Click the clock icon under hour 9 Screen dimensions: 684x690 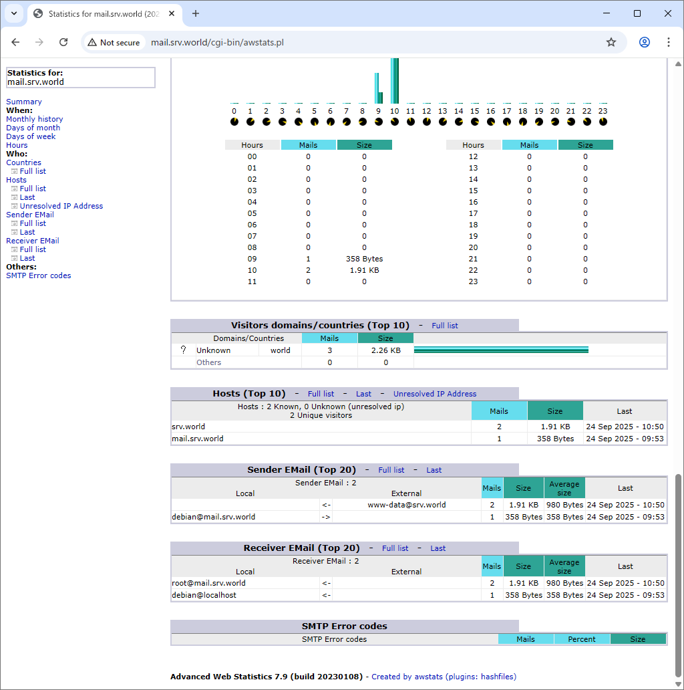[379, 122]
